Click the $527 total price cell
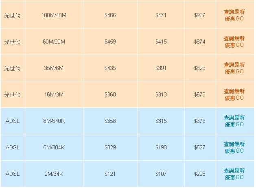 (200, 147)
